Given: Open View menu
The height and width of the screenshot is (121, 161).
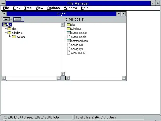Looking at the screenshot, I should point(39,8).
